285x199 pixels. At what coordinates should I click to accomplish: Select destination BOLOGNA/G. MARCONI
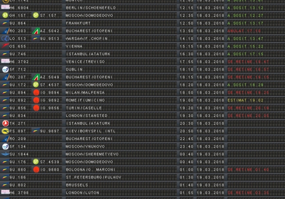tap(90, 170)
